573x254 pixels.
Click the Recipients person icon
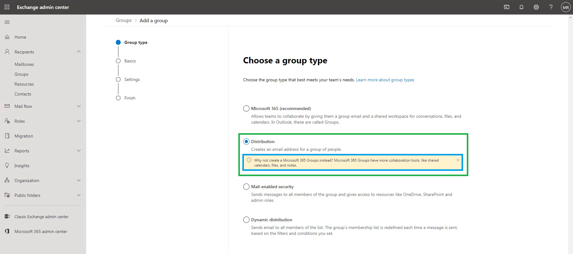click(7, 52)
